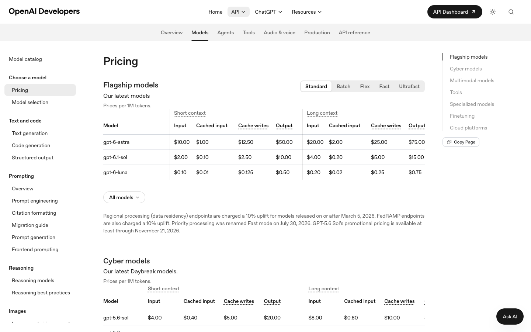
Task: Open Reasoning best practices link
Action: pyautogui.click(x=41, y=293)
